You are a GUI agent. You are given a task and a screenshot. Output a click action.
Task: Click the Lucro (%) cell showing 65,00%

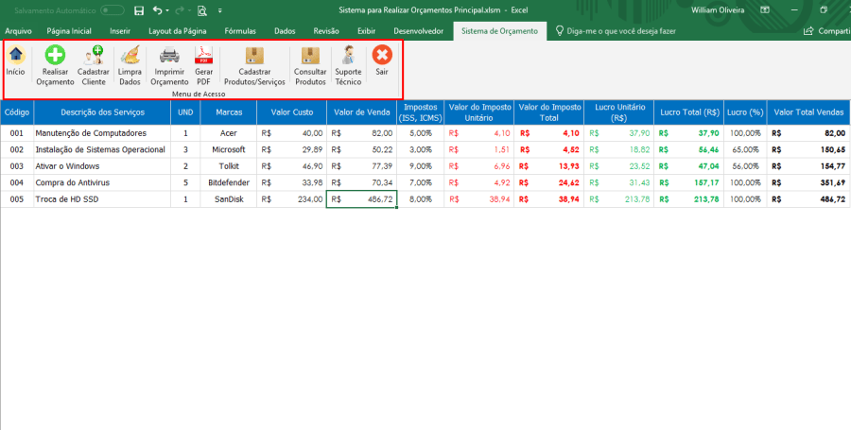(745, 149)
